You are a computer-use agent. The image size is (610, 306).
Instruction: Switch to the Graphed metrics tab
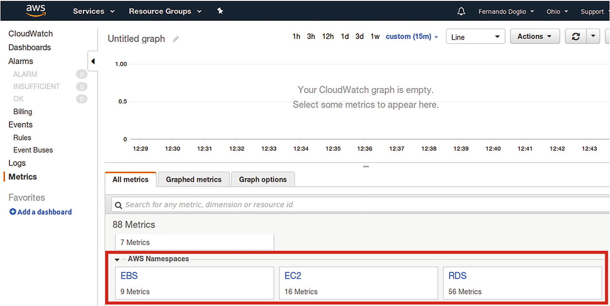193,180
